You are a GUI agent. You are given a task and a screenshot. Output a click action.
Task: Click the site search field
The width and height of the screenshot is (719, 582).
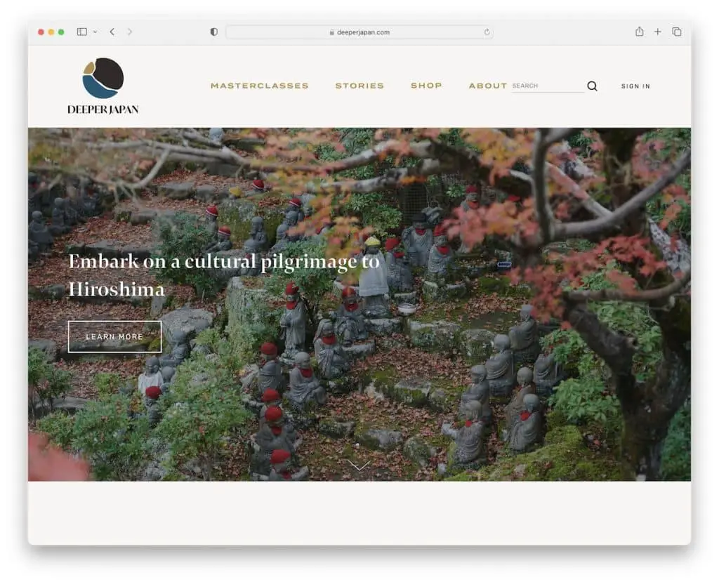point(548,86)
